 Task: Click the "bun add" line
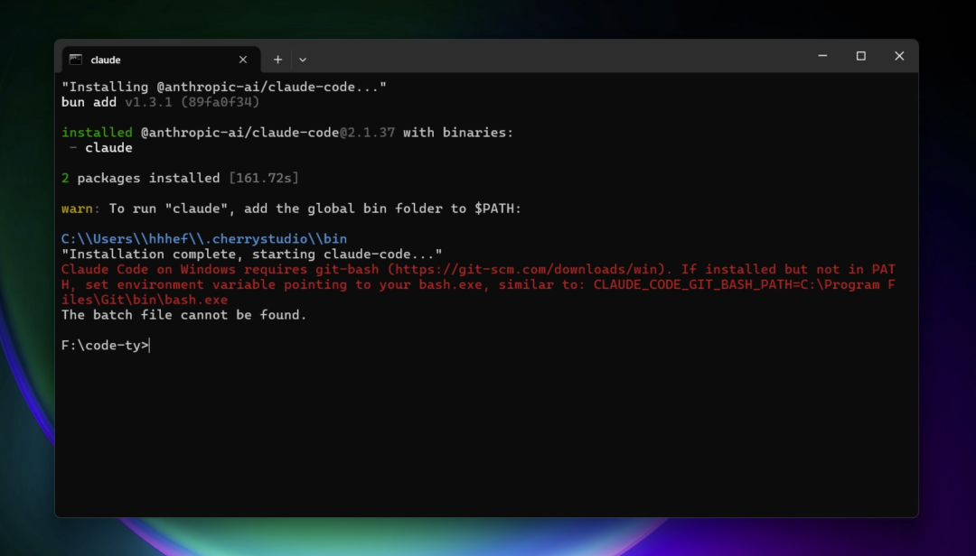point(160,102)
